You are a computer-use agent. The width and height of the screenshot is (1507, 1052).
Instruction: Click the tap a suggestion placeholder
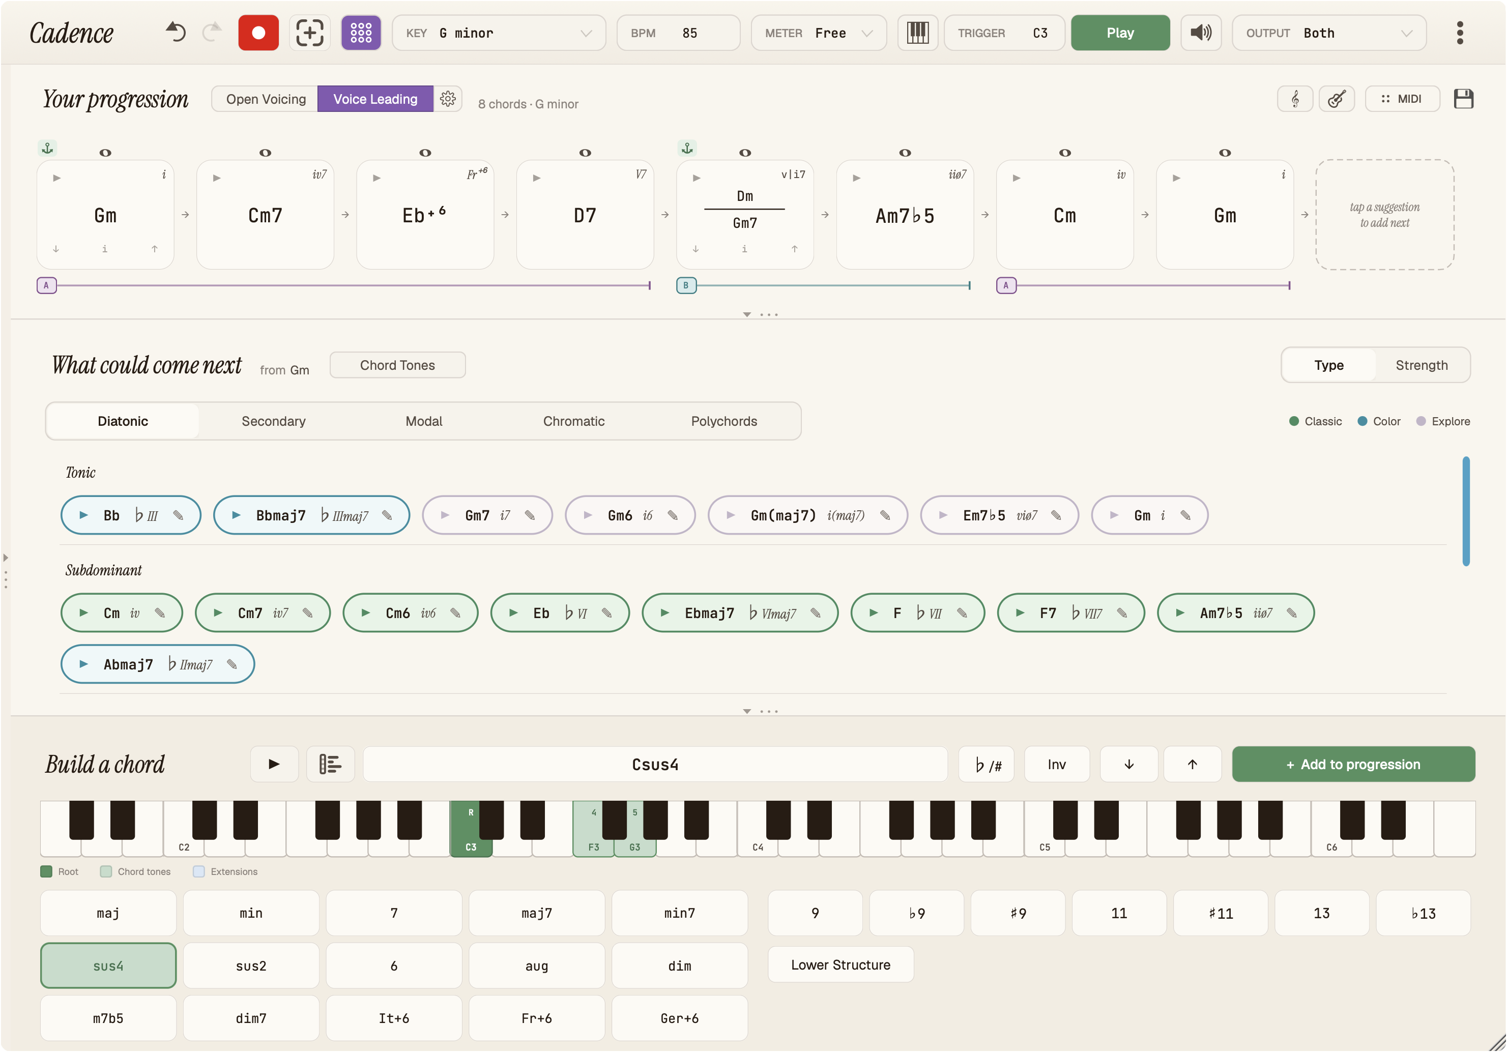[1385, 215]
